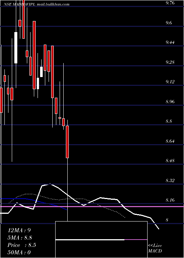Click the 5MA : 8.8 readout
The height and width of the screenshot is (258, 184).
[20, 238]
